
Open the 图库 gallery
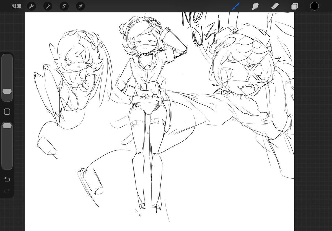coord(16,6)
